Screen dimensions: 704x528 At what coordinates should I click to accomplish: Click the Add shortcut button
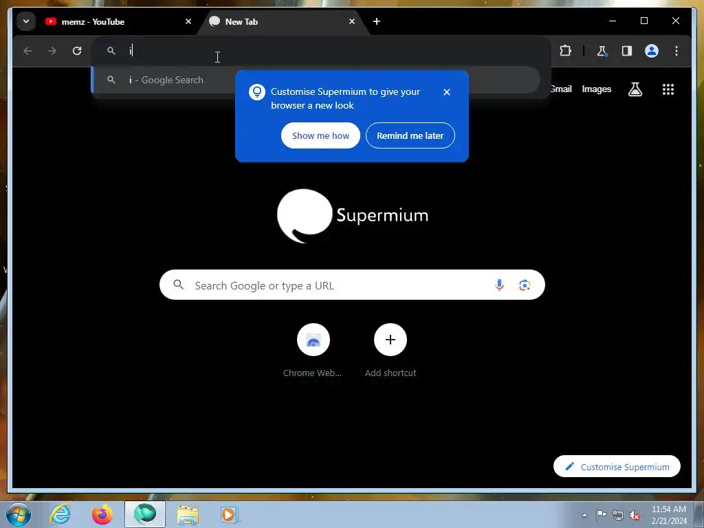coord(390,350)
